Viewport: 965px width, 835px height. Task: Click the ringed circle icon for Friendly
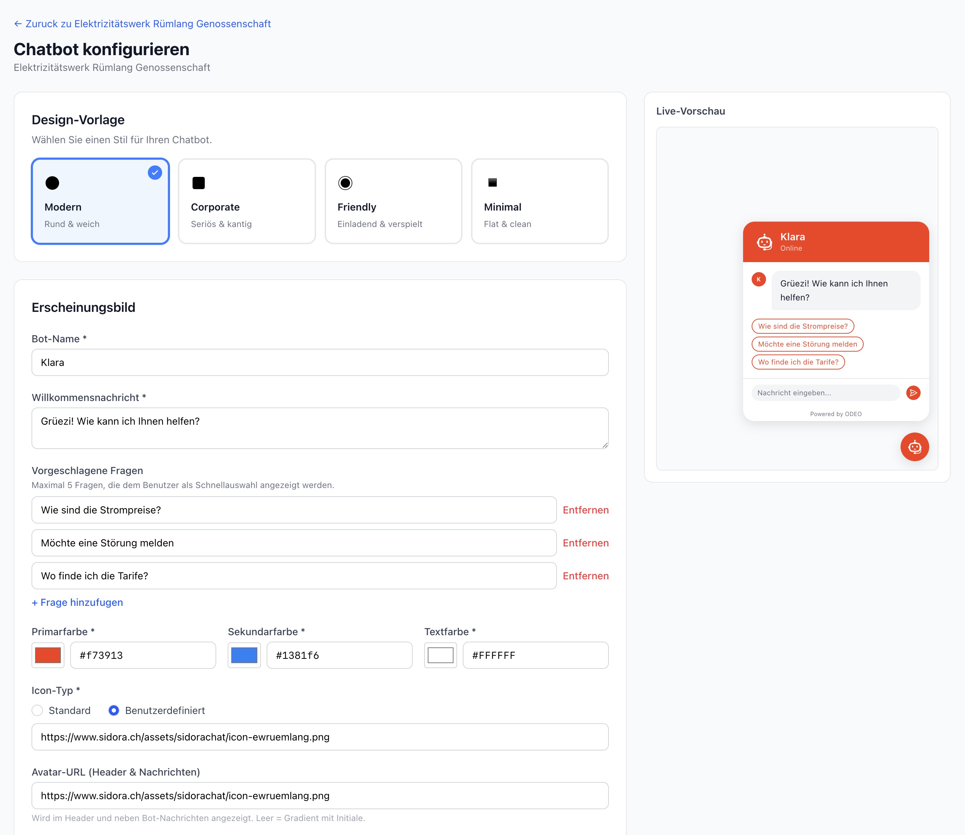pos(345,183)
